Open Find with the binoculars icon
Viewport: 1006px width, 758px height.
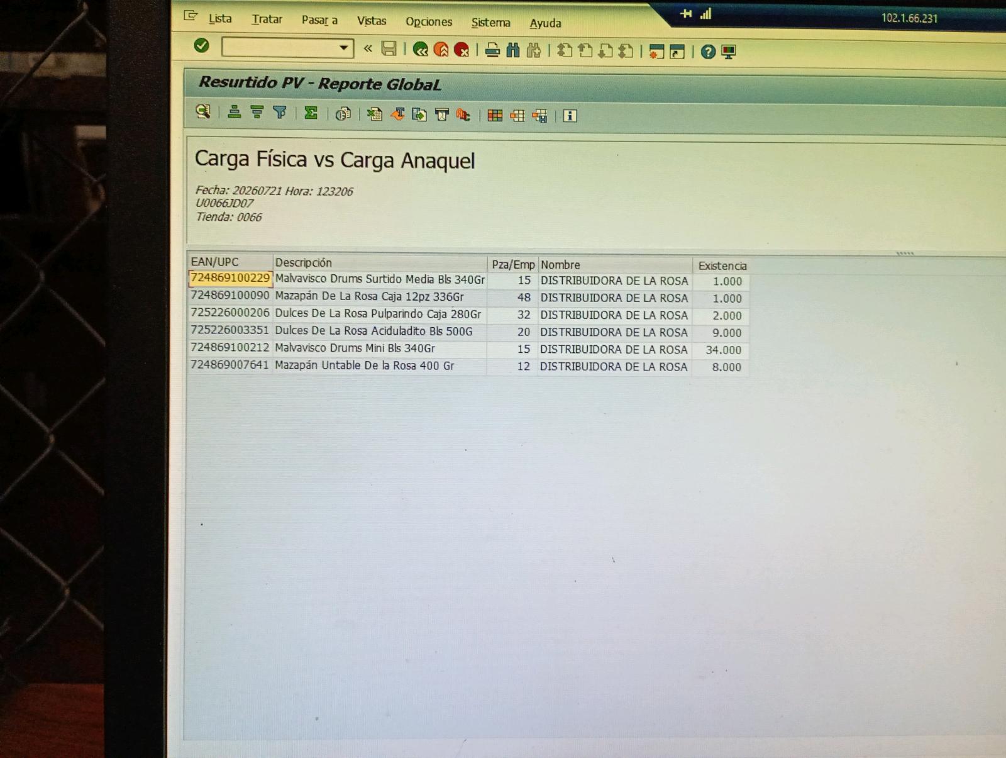tap(513, 50)
